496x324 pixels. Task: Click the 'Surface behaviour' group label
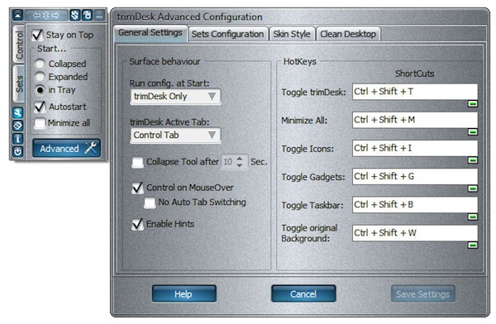coord(165,61)
